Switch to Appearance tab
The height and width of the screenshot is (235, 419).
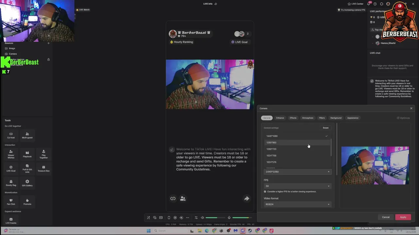[x=353, y=118]
